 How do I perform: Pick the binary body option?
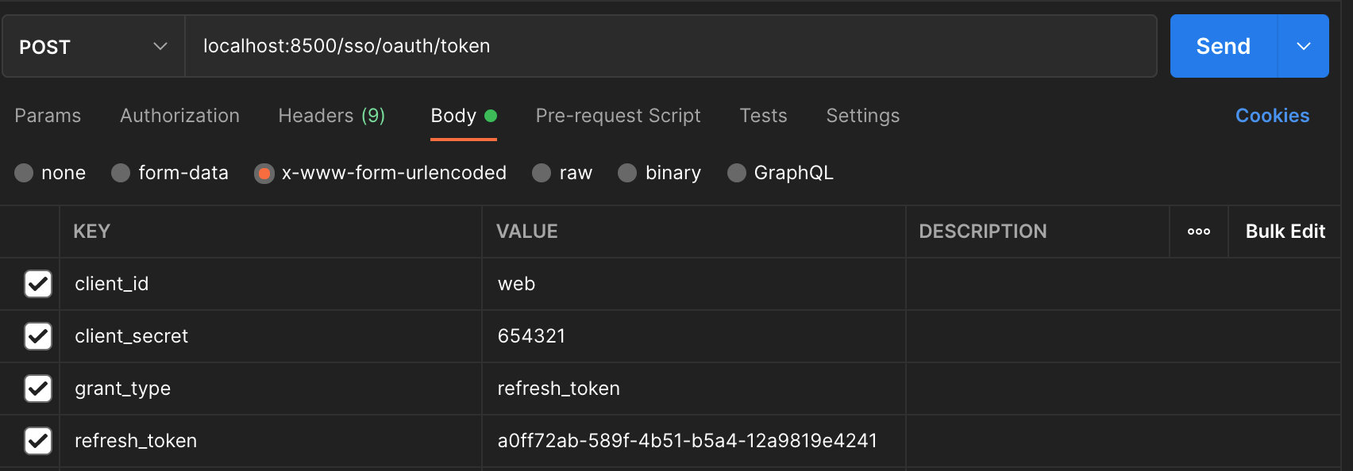pyautogui.click(x=628, y=173)
